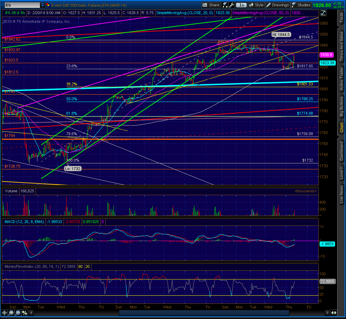346x319 pixels.
Task: Open the Live News sidebar tab
Action: 341,194
